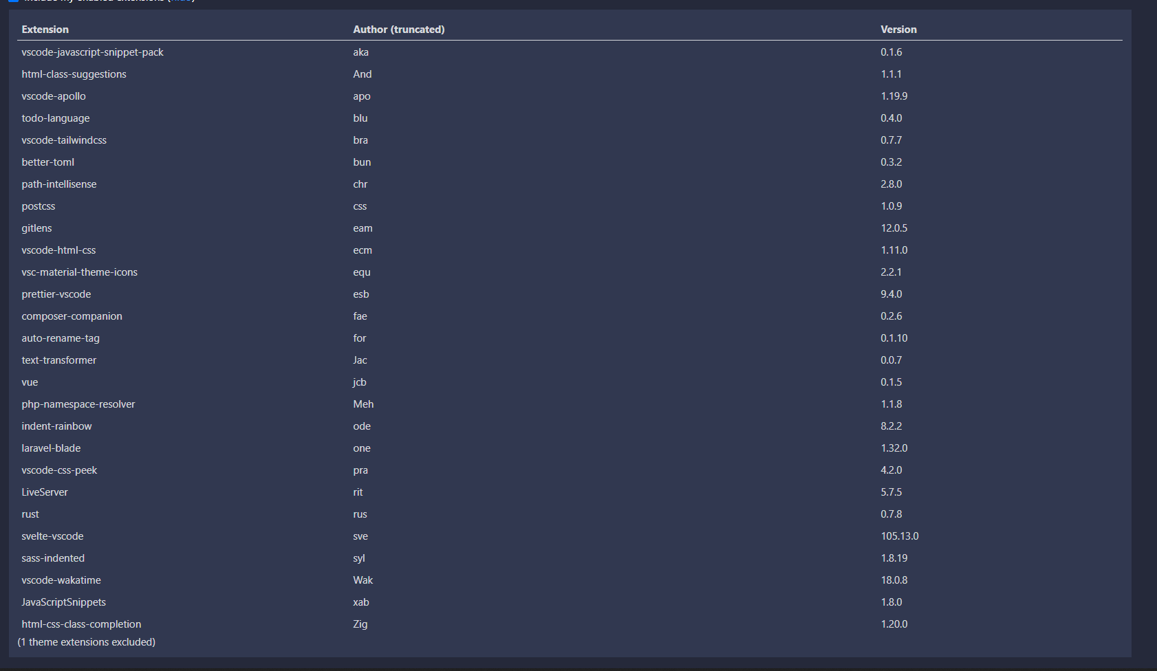Click the Version column header

898,30
